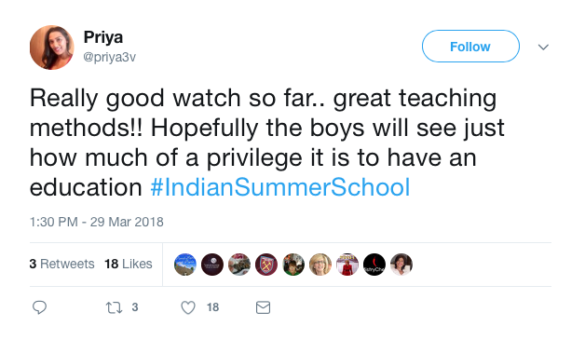This screenshot has width=585, height=340.
Task: Like the tweet with heart icon
Action: (188, 307)
